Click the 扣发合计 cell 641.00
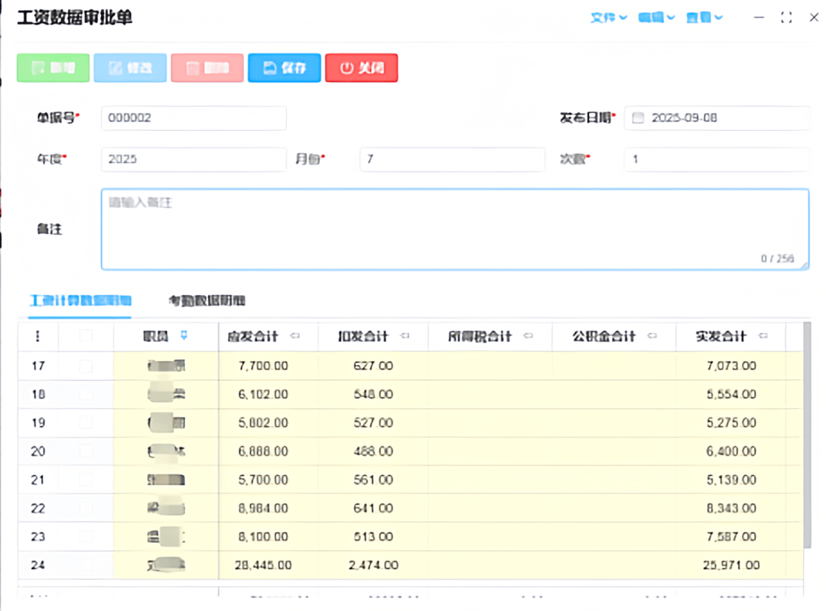826x611 pixels. click(373, 509)
